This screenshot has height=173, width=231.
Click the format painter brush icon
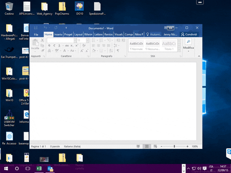tap(42, 50)
